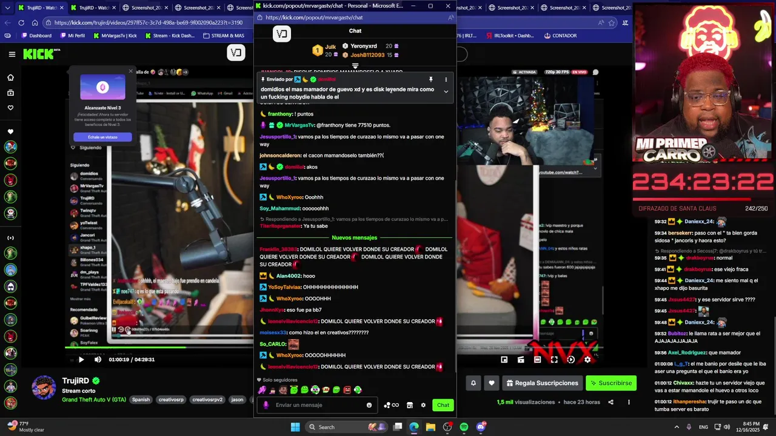This screenshot has height=436, width=776.
Task: Follow TrujiRD with the heart button
Action: [492, 383]
